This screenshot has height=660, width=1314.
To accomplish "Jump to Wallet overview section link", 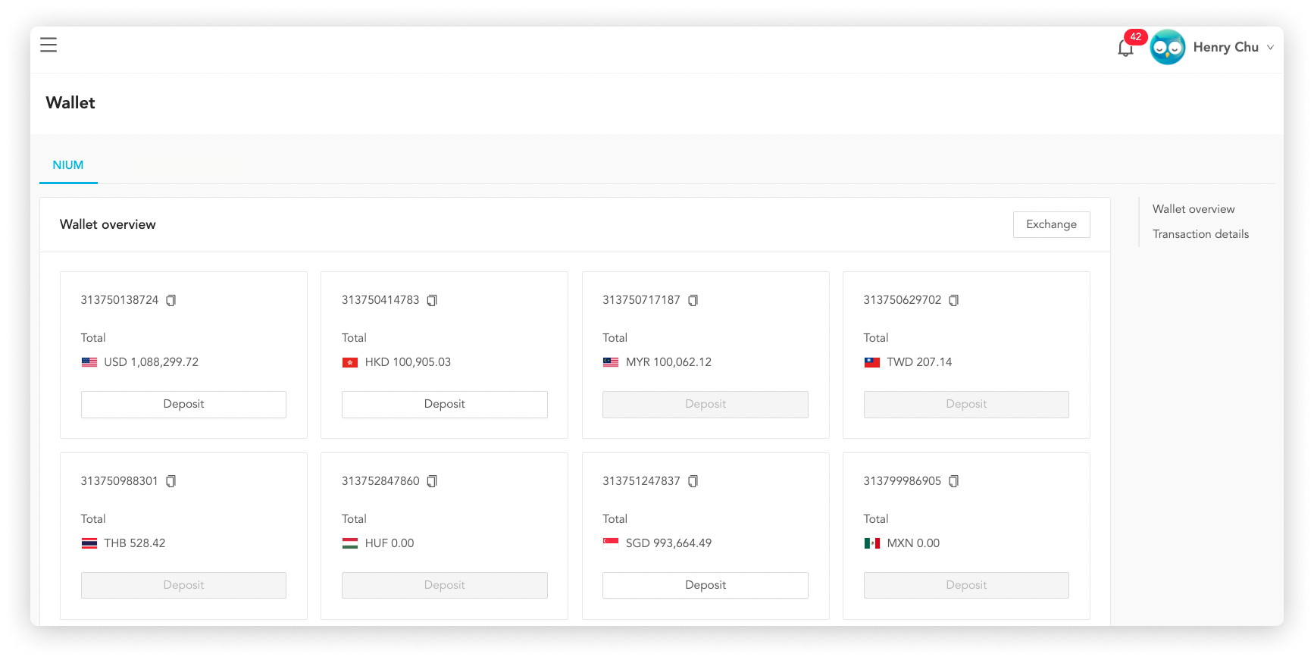I will coord(1194,209).
